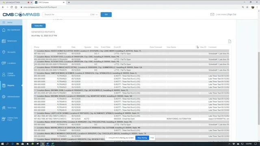Click the user name link beside Sign Out
The width and height of the screenshot is (260, 146).
[221, 15]
